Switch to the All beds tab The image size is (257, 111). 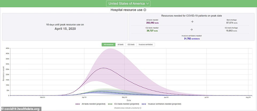point(120,45)
